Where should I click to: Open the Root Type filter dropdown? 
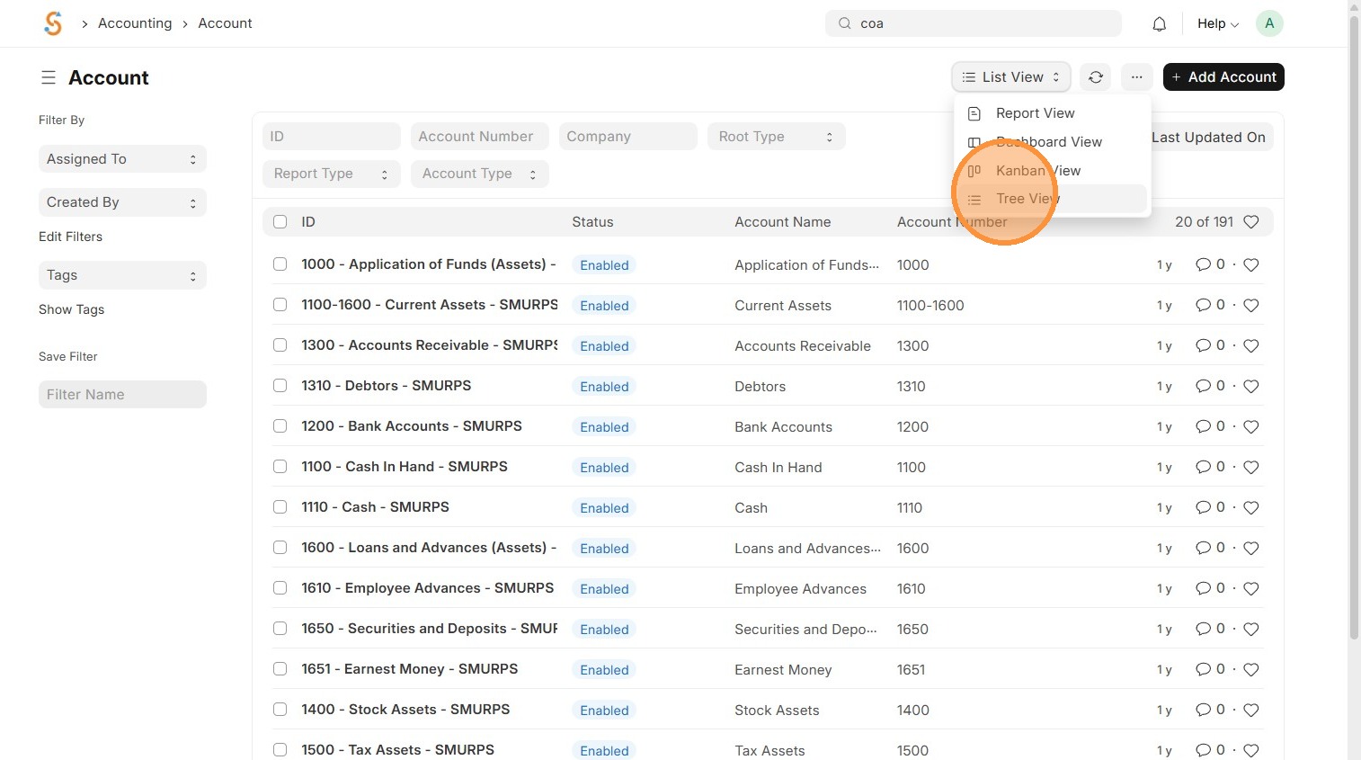tap(775, 137)
